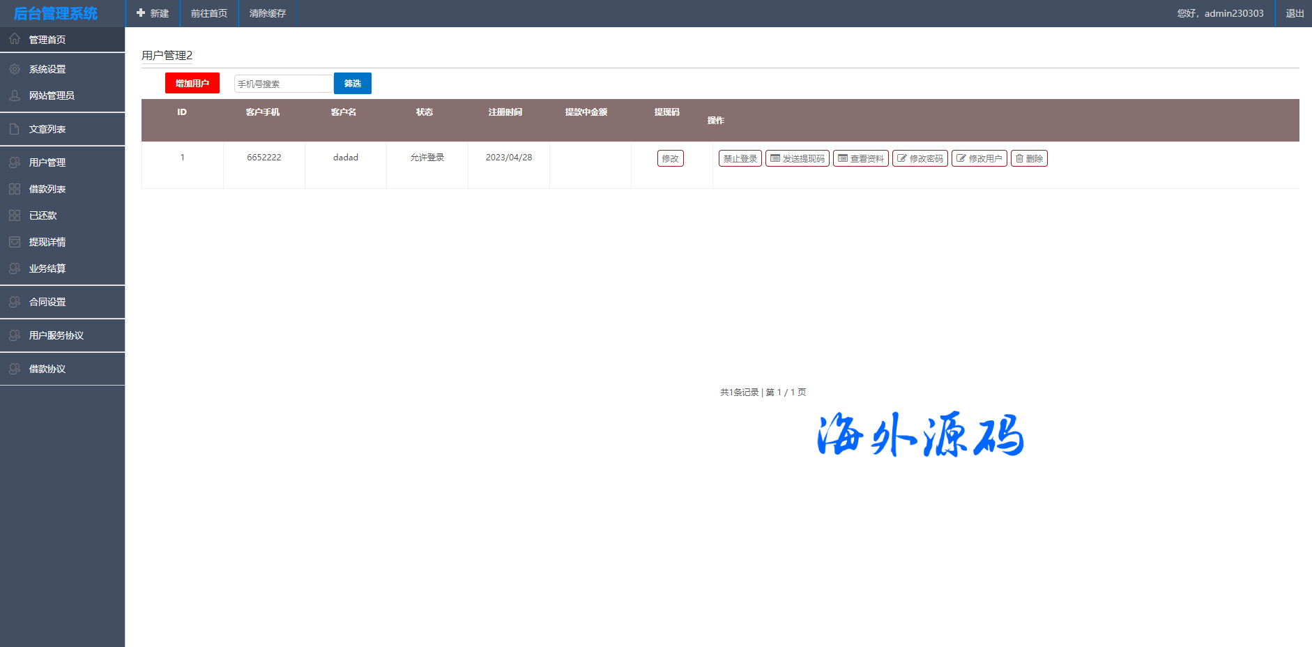Click the gear icon beside 系统设置
Screen dimensions: 1312x647
(15, 69)
